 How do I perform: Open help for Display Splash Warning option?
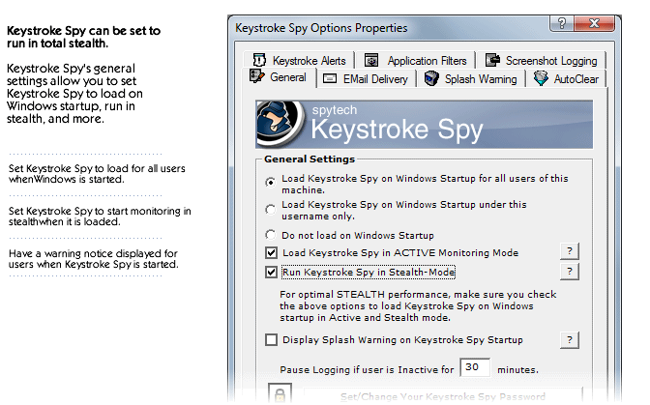click(x=570, y=339)
